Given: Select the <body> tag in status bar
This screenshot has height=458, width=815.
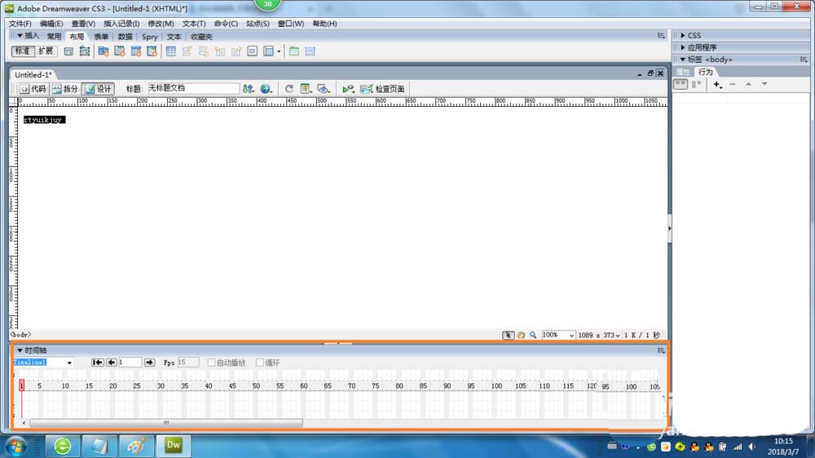Looking at the screenshot, I should click(x=20, y=335).
